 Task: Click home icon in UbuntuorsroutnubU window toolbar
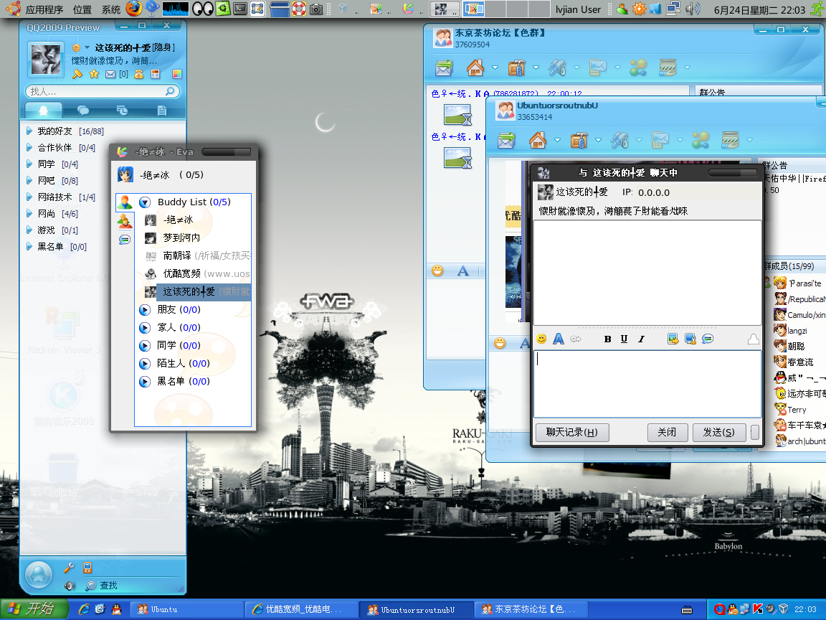point(537,140)
